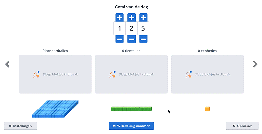Increase the units digit with plus
Image resolution: width=262 pixels, height=134 pixels.
click(143, 18)
